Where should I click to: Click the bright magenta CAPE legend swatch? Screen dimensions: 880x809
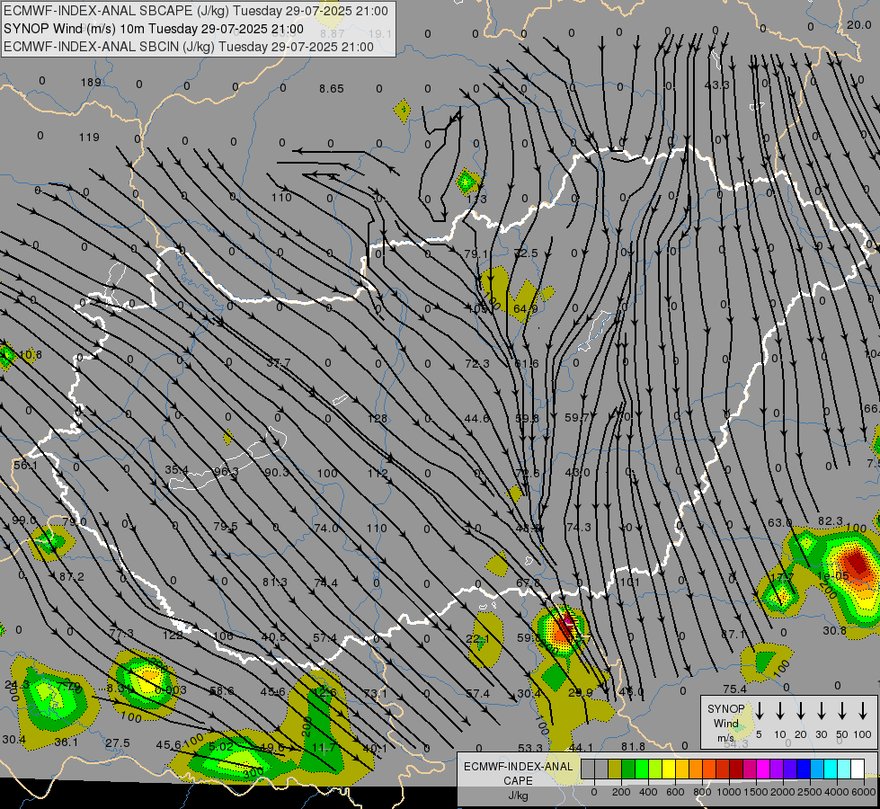(x=763, y=769)
